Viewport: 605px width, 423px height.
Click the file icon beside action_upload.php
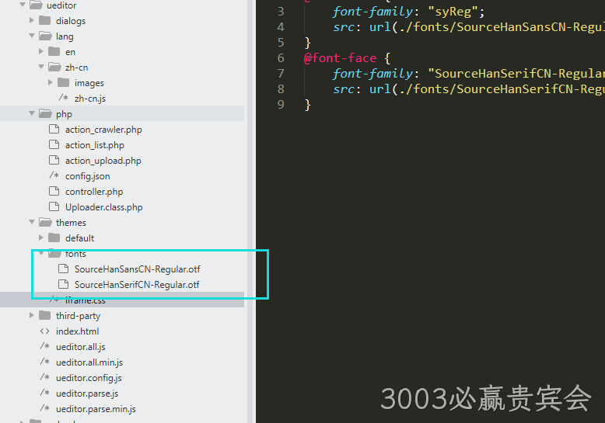coord(54,160)
